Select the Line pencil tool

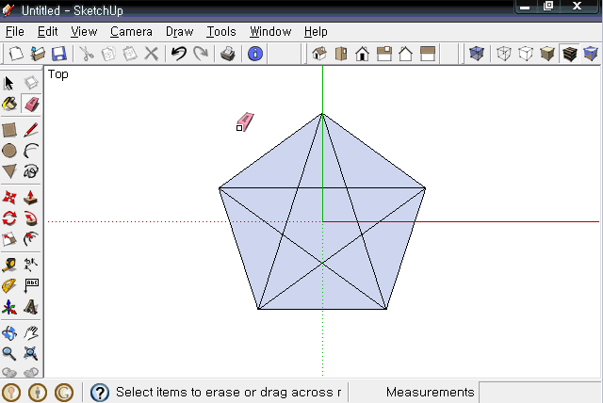[31, 130]
